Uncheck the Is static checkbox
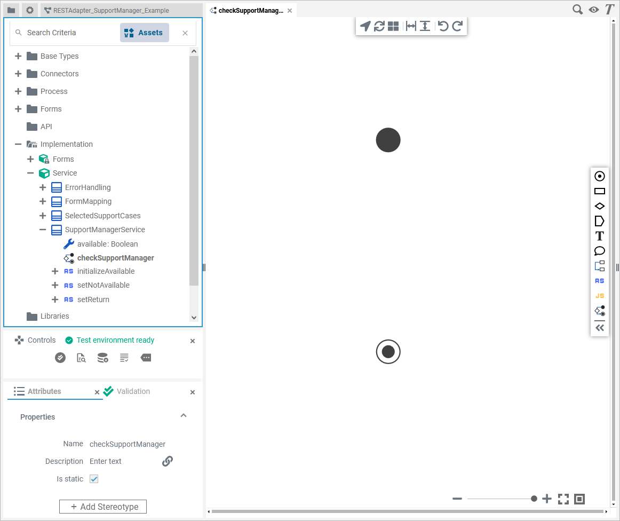 click(x=93, y=479)
